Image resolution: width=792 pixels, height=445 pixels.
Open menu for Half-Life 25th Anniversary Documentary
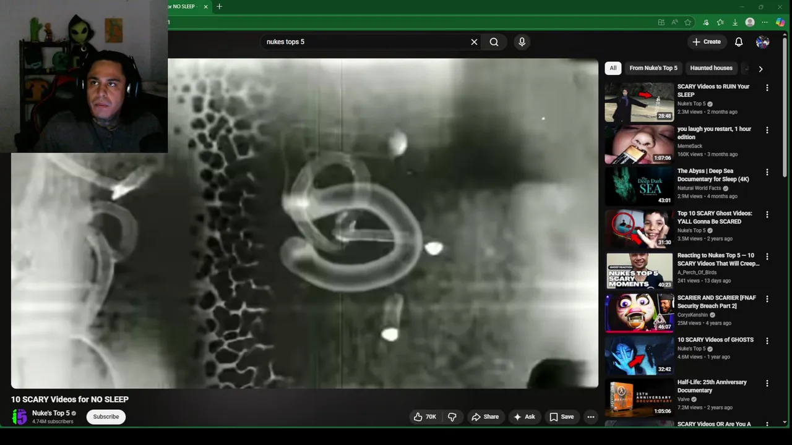tap(767, 383)
